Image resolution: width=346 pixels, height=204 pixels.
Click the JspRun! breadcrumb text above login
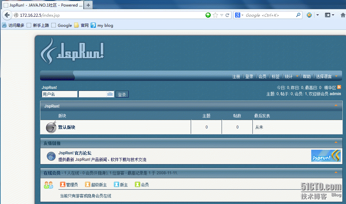[49, 87]
